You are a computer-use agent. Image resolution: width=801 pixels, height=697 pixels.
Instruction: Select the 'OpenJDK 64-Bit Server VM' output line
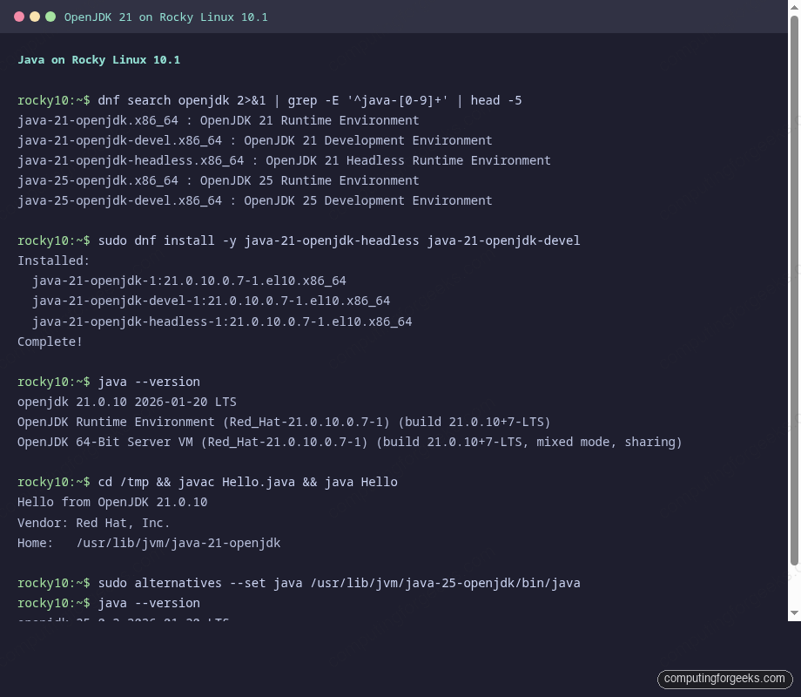tap(350, 442)
